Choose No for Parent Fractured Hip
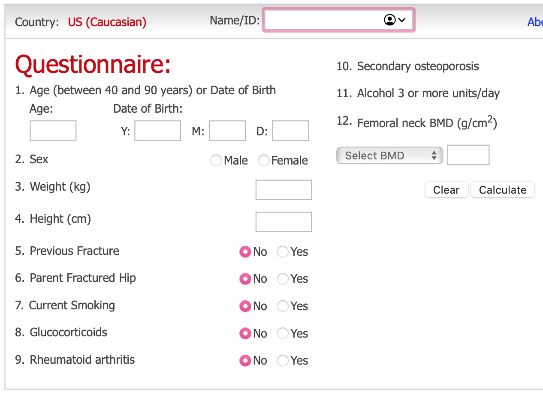This screenshot has height=395, width=543. click(x=245, y=279)
